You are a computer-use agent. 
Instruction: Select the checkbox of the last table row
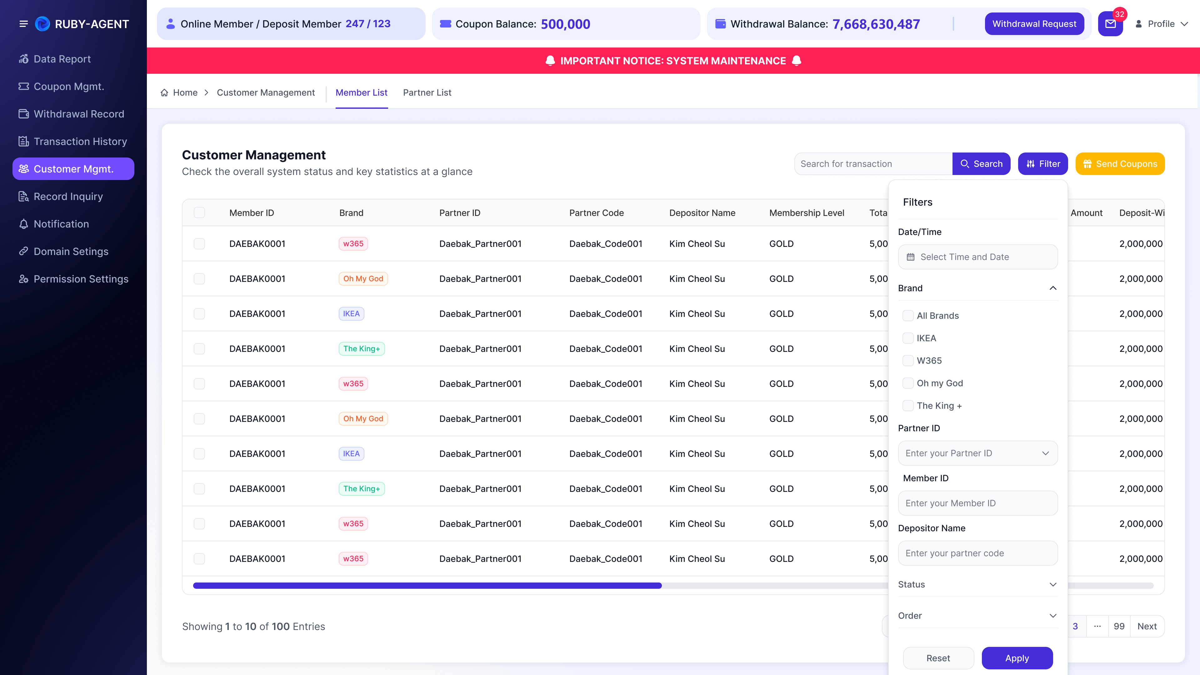click(199, 558)
